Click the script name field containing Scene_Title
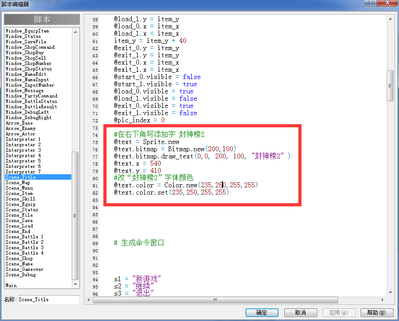The height and width of the screenshot is (321, 399). [49, 300]
